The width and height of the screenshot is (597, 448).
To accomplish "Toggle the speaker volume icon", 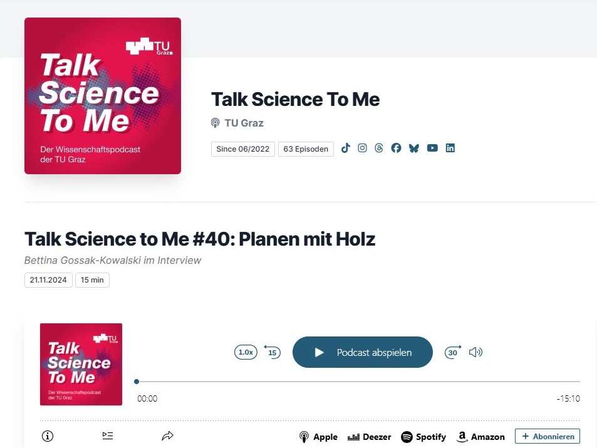I will pos(475,352).
